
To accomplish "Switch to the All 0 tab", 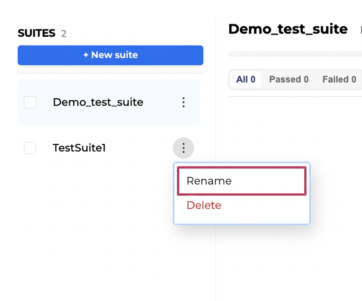I will pyautogui.click(x=246, y=79).
